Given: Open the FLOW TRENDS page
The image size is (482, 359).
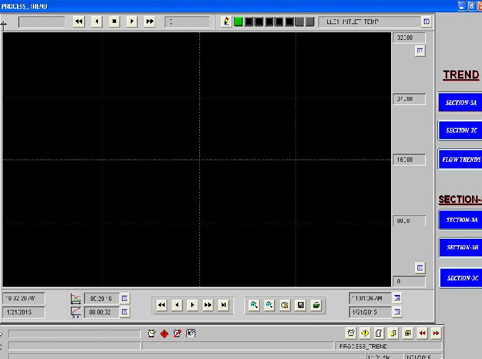Looking at the screenshot, I should pos(460,160).
